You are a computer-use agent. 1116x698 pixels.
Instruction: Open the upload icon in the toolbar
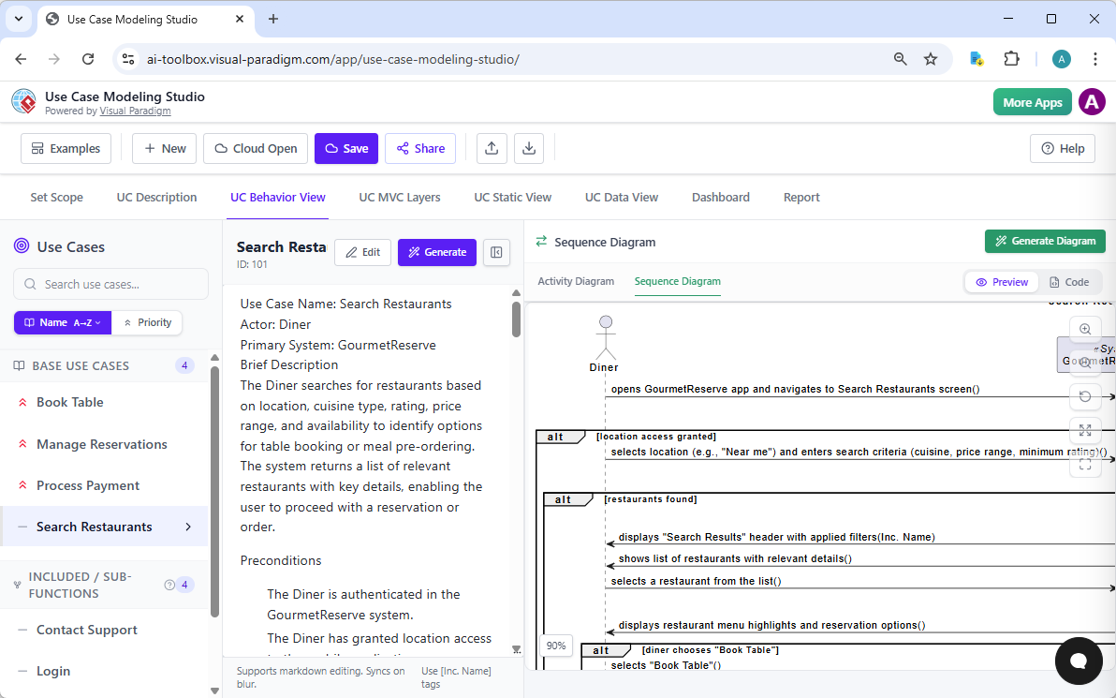click(492, 148)
